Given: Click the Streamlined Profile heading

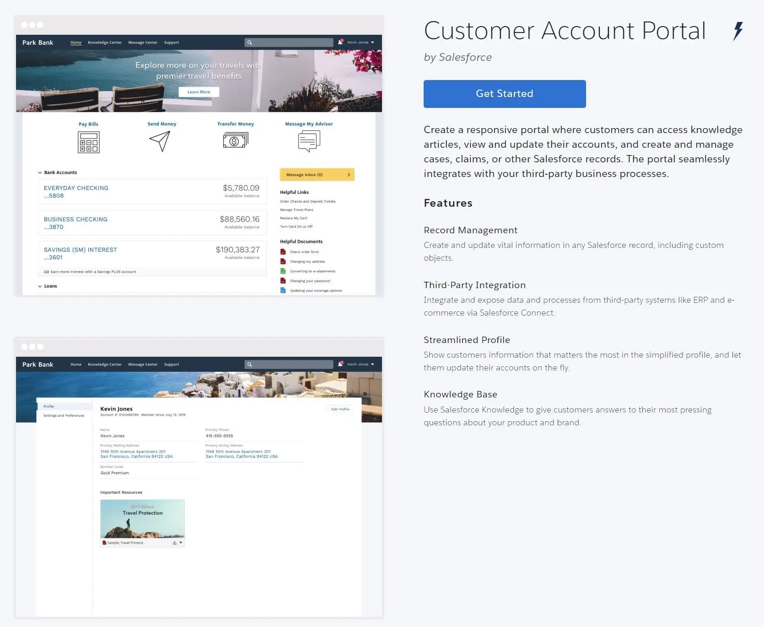Looking at the screenshot, I should (467, 340).
